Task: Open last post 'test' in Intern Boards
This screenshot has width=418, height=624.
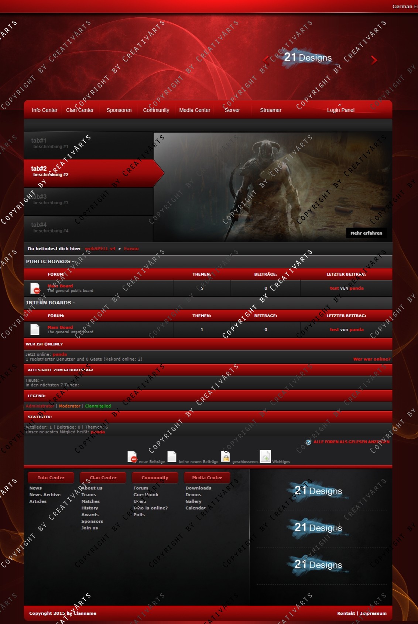Action: click(334, 330)
